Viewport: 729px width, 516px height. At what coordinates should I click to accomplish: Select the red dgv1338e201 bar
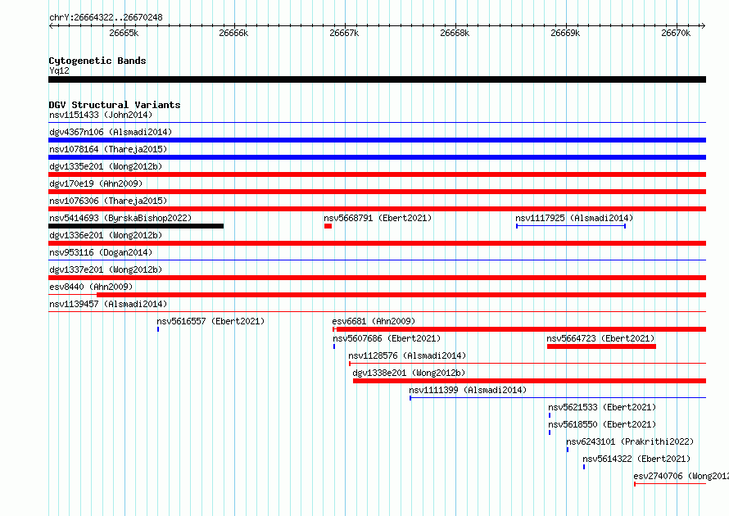click(529, 381)
